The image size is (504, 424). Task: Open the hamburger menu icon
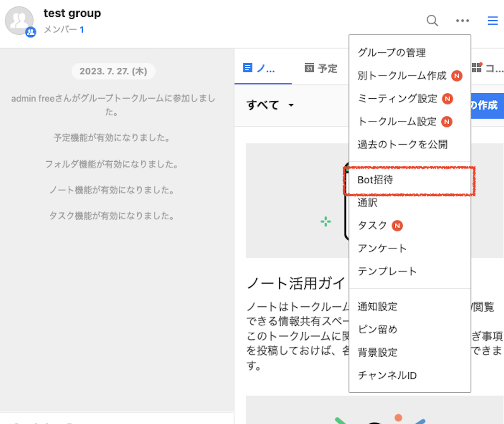click(492, 21)
